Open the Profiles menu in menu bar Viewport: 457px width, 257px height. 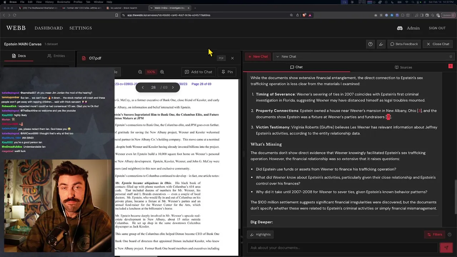click(x=78, y=2)
